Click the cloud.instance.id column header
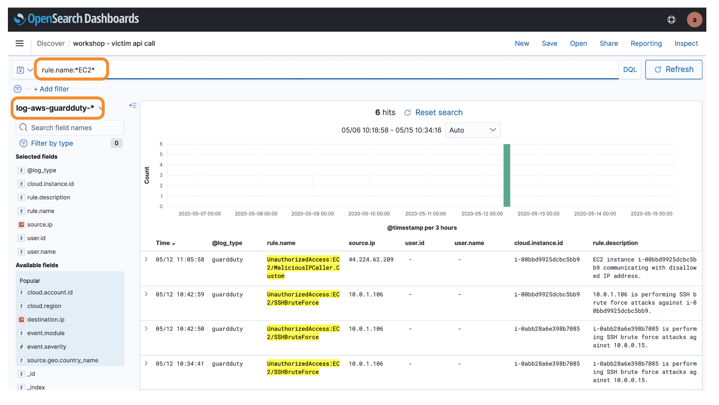Viewport: 719px width, 405px height. (538, 243)
